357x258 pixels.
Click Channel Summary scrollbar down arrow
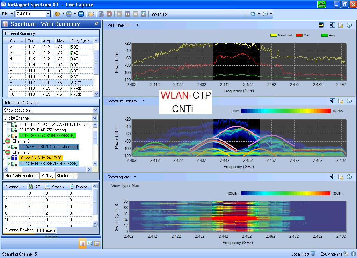tap(96, 94)
